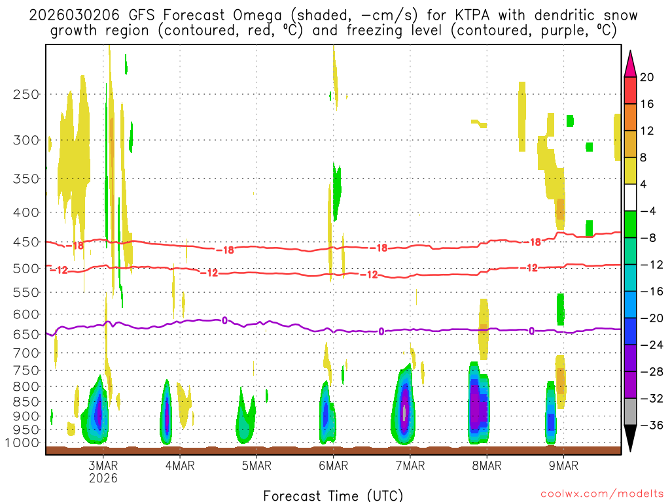Click the 9MAR date label

pyautogui.click(x=563, y=465)
